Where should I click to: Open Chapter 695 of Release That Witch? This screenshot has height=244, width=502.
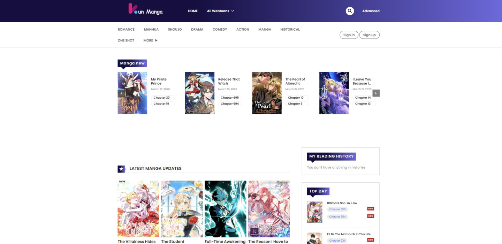click(229, 98)
